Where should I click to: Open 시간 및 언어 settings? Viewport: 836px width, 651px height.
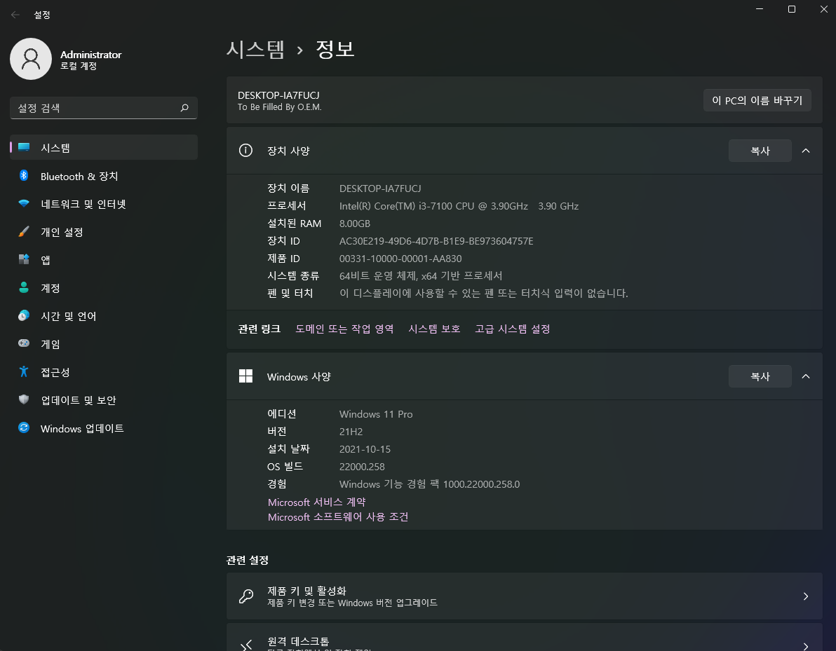pyautogui.click(x=104, y=317)
